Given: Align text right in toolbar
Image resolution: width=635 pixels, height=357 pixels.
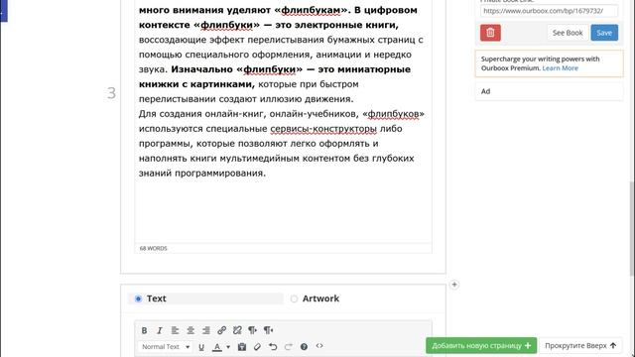Looking at the screenshot, I should click(x=206, y=330).
